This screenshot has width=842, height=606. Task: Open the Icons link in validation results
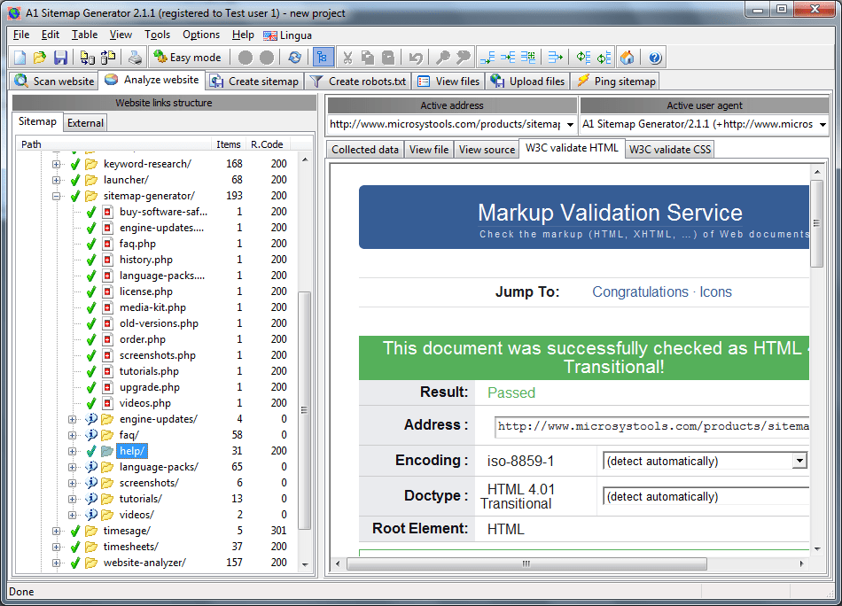coord(715,291)
